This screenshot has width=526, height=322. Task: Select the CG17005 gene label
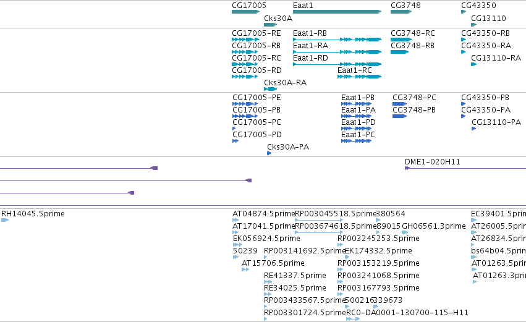pos(249,6)
